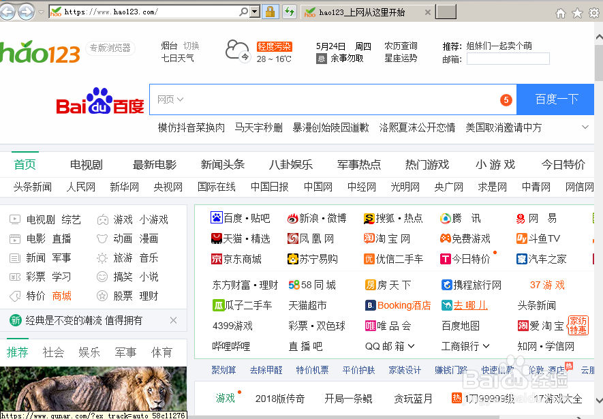Open the 热门游戏 navigation tab

[427, 164]
